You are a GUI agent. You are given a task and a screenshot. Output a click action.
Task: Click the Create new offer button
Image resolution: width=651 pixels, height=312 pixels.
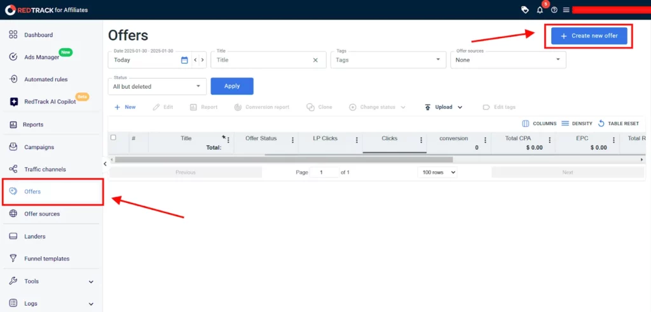pyautogui.click(x=589, y=36)
